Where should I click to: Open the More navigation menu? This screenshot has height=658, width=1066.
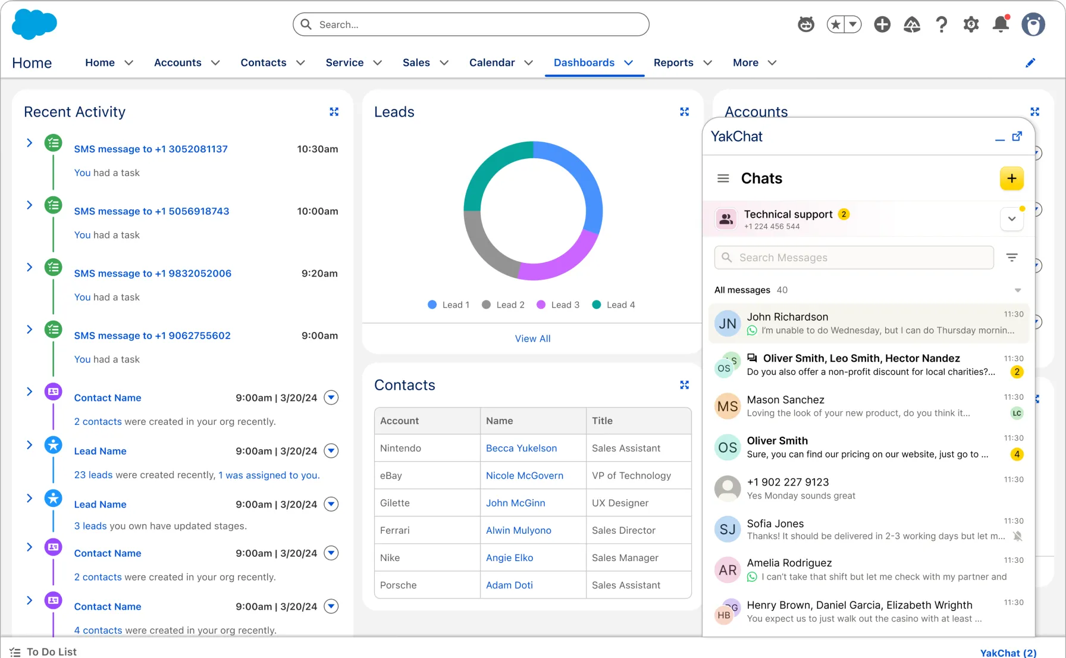pos(754,62)
